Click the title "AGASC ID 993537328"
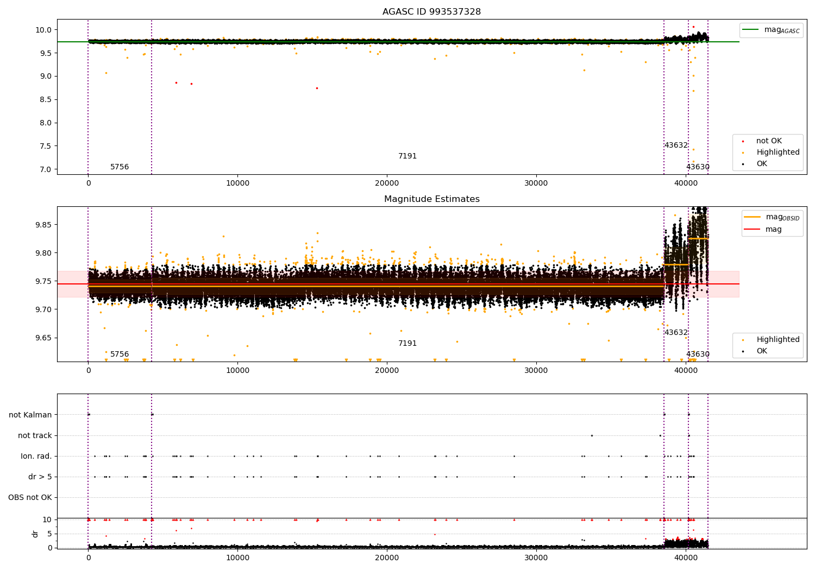This screenshot has width=815, height=570. point(431,11)
